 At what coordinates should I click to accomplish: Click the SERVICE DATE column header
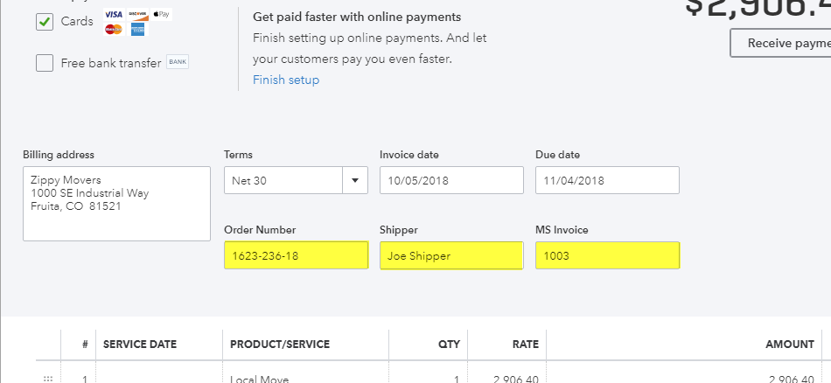coord(140,345)
